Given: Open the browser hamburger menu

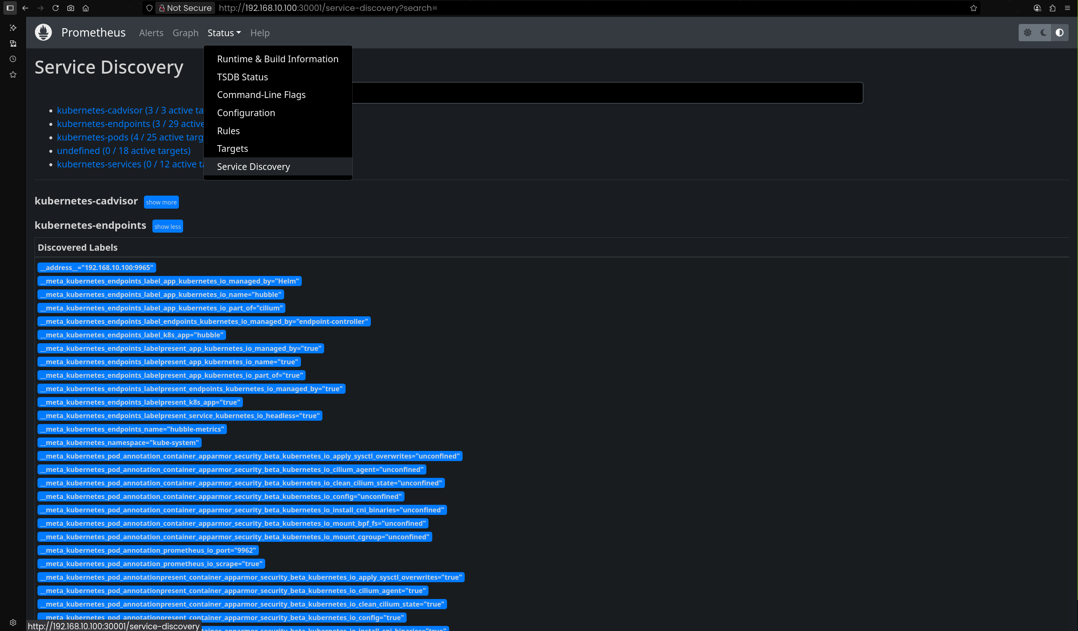Looking at the screenshot, I should click(1068, 8).
